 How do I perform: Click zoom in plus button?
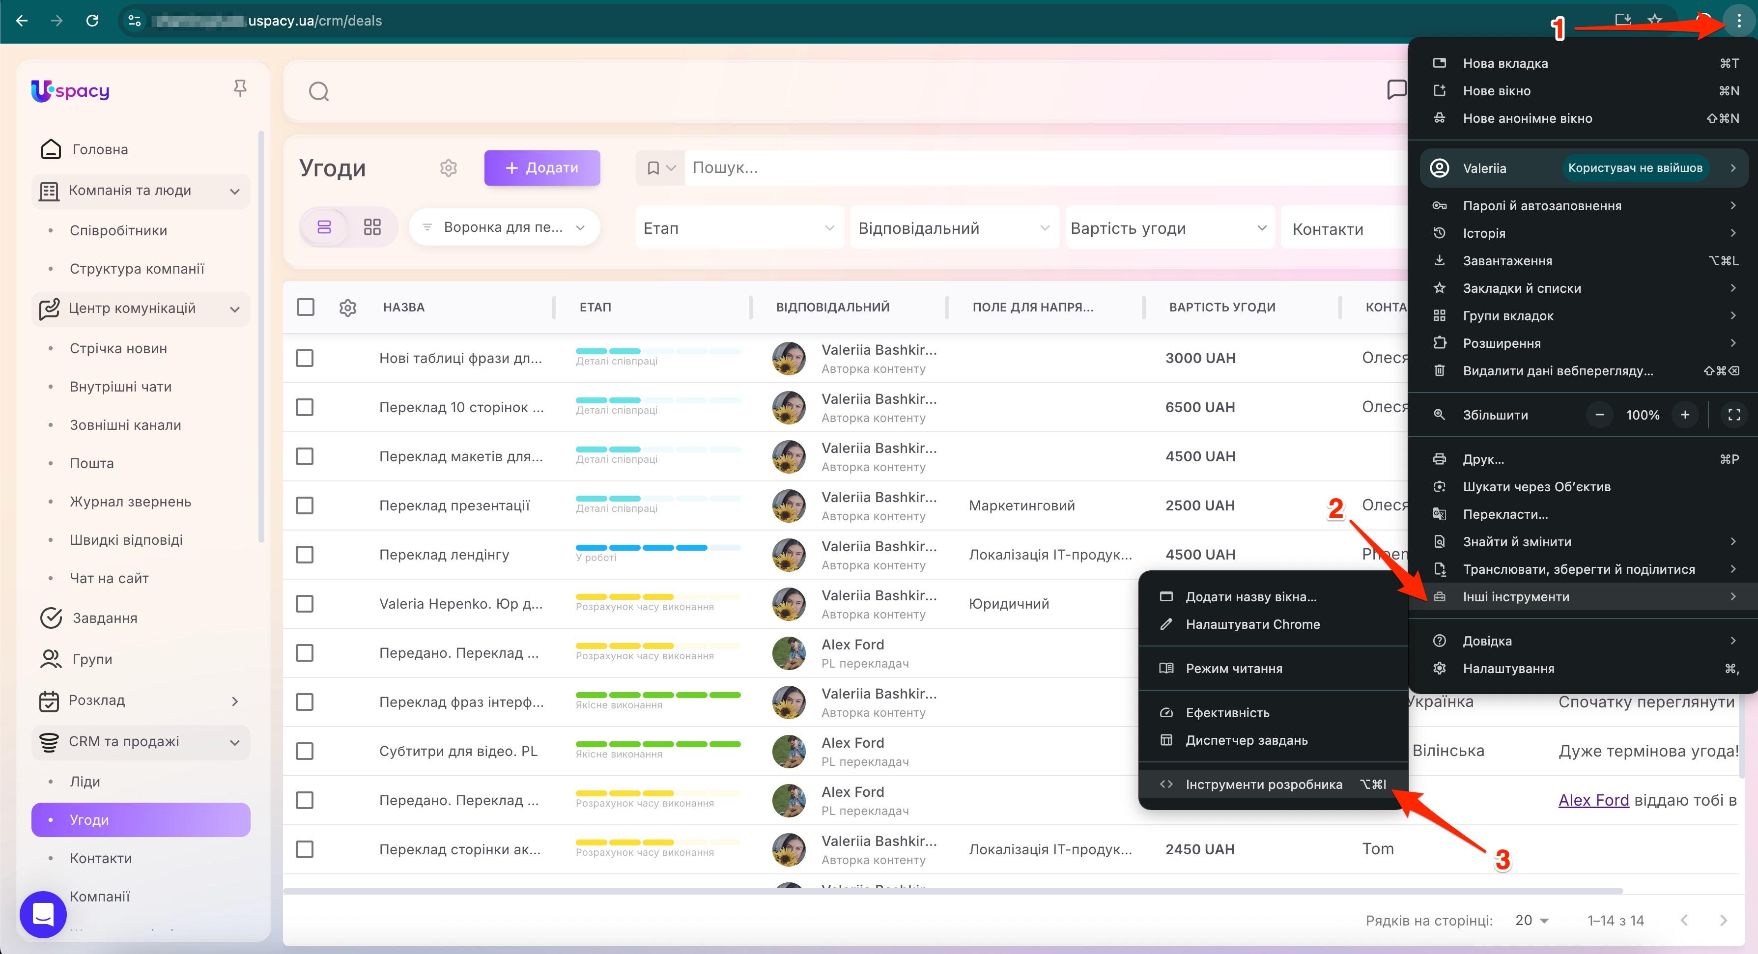[1684, 415]
